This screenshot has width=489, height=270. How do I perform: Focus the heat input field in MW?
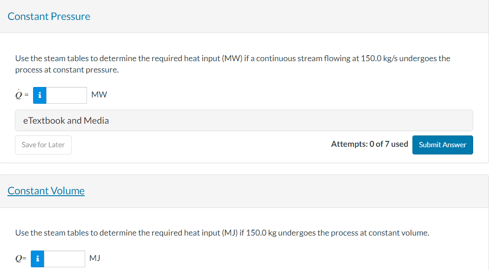pyautogui.click(x=66, y=95)
